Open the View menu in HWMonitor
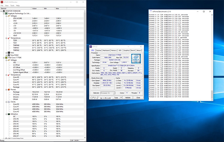 (7, 6)
